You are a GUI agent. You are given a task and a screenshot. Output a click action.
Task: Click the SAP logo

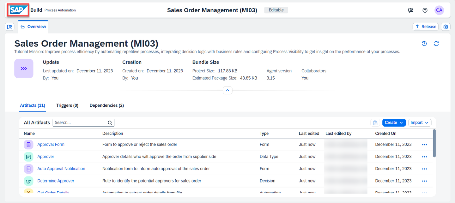pos(18,10)
